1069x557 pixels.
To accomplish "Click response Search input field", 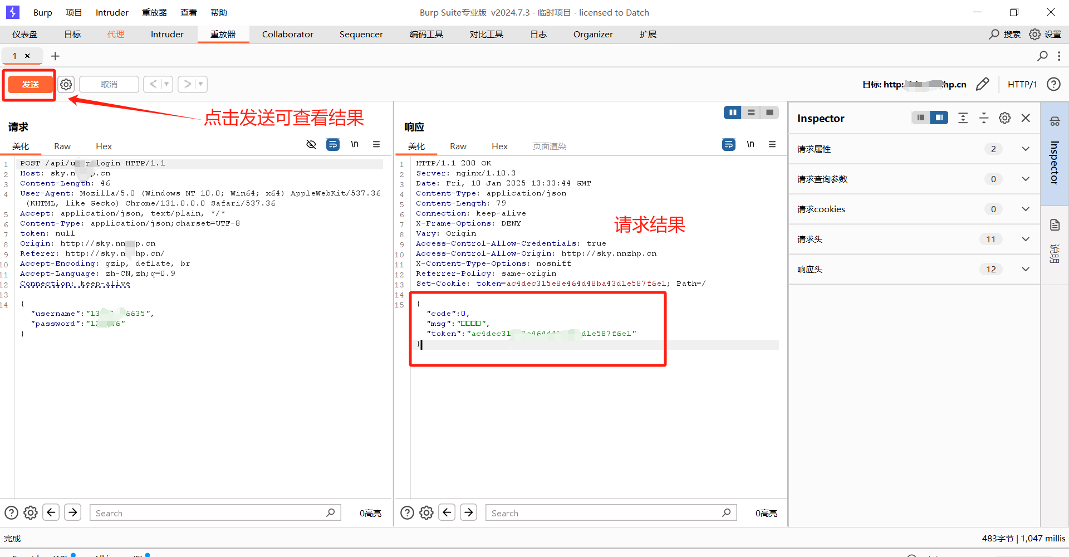I will (x=611, y=512).
